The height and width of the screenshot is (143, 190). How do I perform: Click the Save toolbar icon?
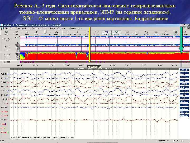[x=6, y=33]
